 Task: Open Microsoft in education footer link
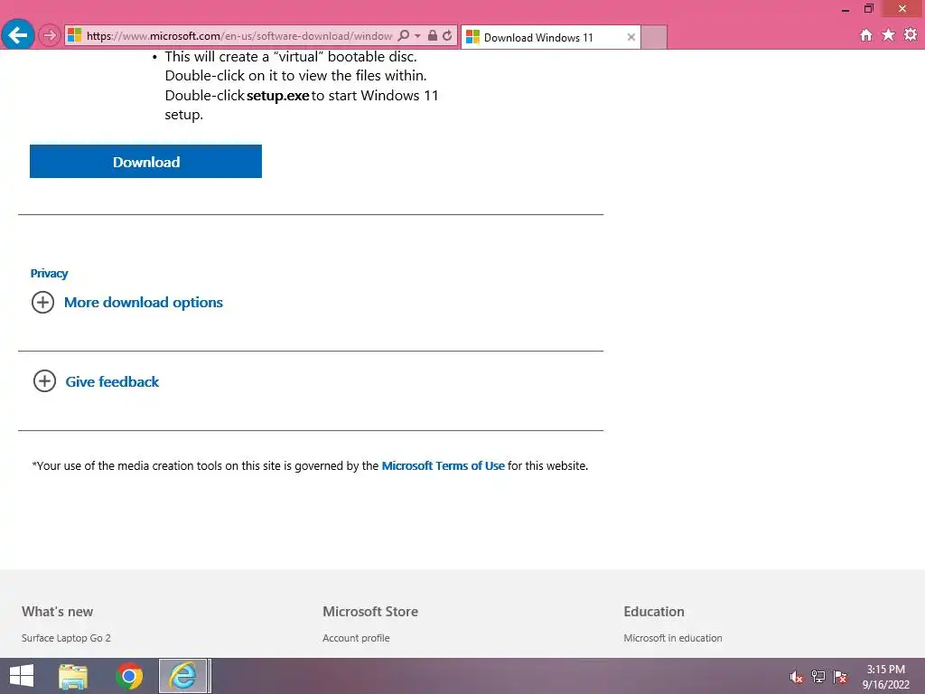[672, 638]
